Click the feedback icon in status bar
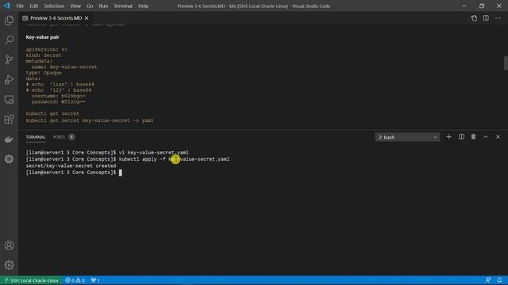This screenshot has width=508, height=285. point(488,280)
